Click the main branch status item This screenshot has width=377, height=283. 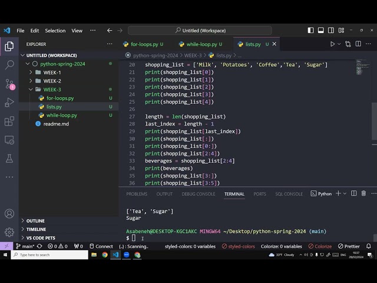[x=25, y=246]
